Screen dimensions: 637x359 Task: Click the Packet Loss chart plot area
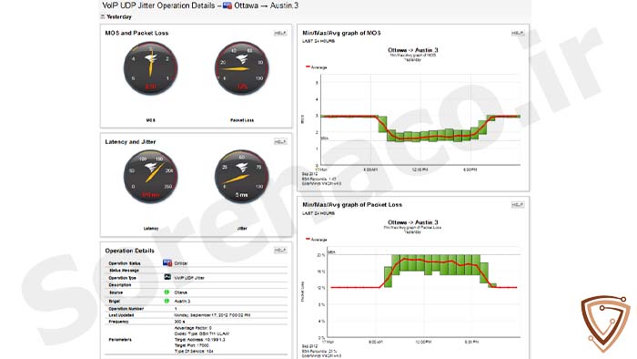[424, 292]
